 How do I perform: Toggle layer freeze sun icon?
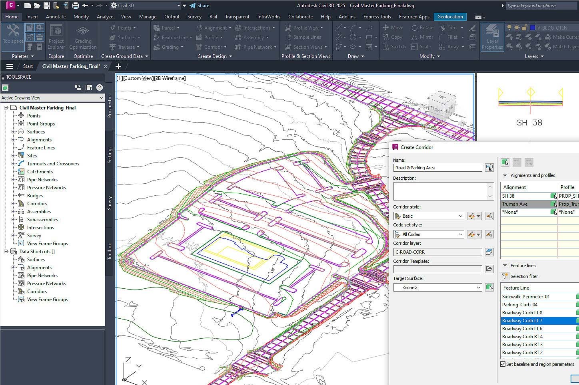pyautogui.click(x=517, y=28)
